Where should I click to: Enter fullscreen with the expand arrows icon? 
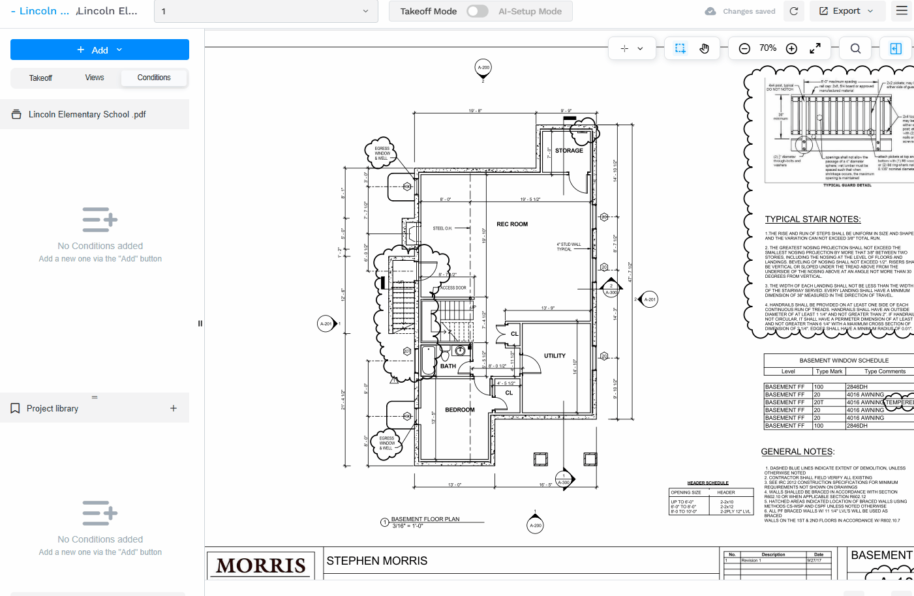(x=815, y=48)
